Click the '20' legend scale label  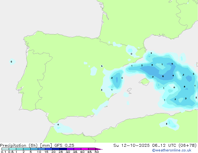coord(53,152)
